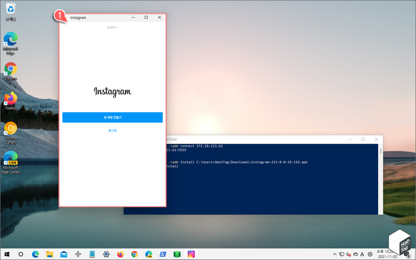The image size is (416, 260).
Task: Open Firefox from the taskbar
Action: pyautogui.click(x=121, y=254)
